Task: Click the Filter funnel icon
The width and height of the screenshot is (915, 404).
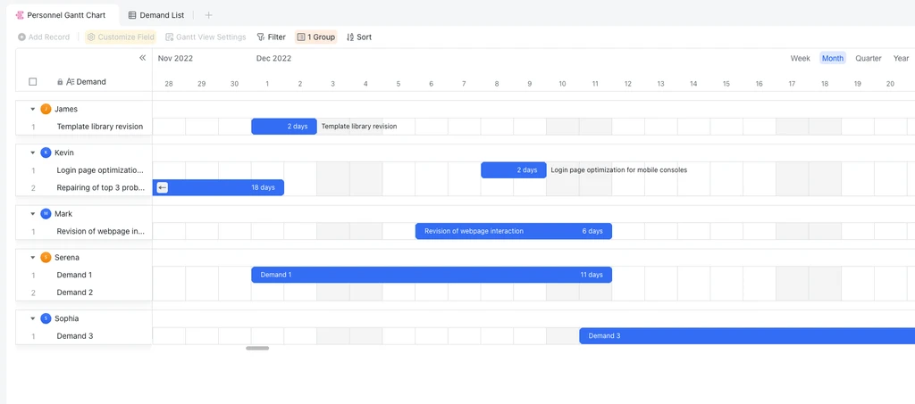Action: pyautogui.click(x=260, y=37)
